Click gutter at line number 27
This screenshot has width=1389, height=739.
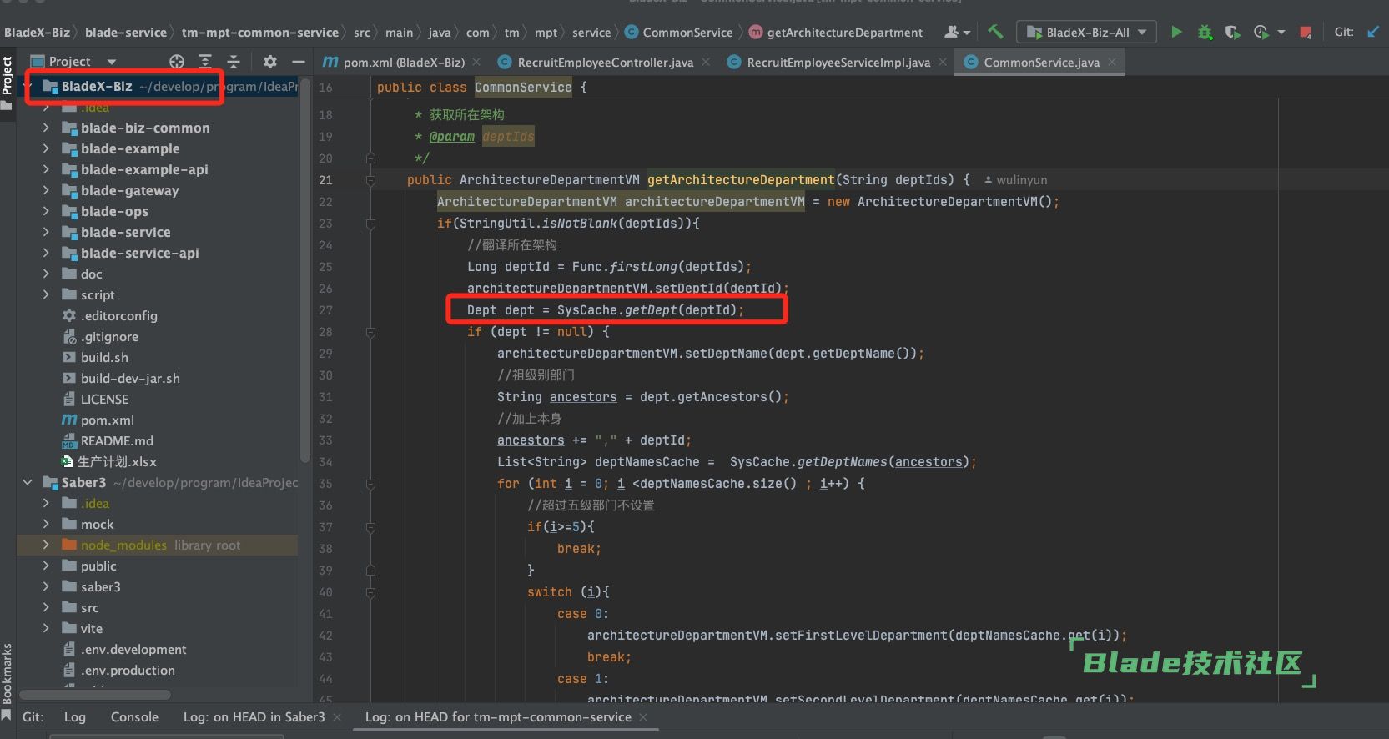click(325, 310)
